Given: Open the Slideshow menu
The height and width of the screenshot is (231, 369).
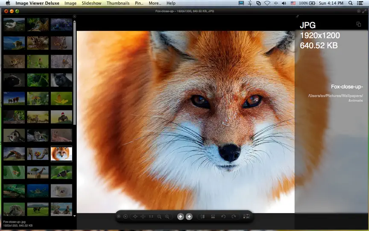Looking at the screenshot, I should [x=91, y=3].
